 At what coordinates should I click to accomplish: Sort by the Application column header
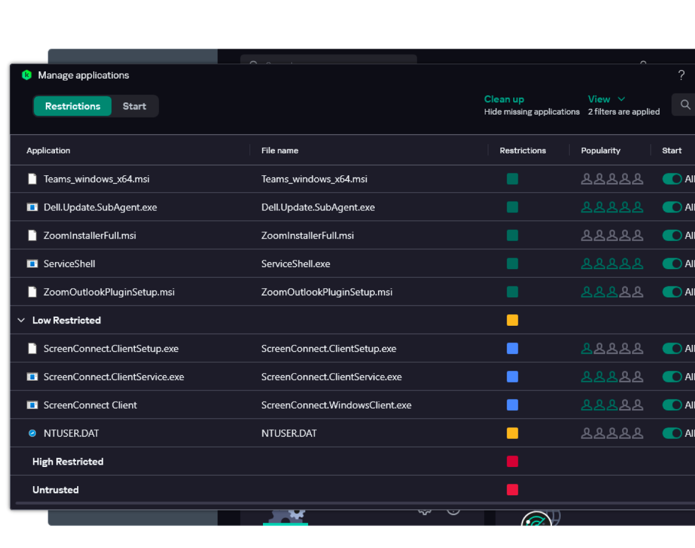click(x=48, y=150)
